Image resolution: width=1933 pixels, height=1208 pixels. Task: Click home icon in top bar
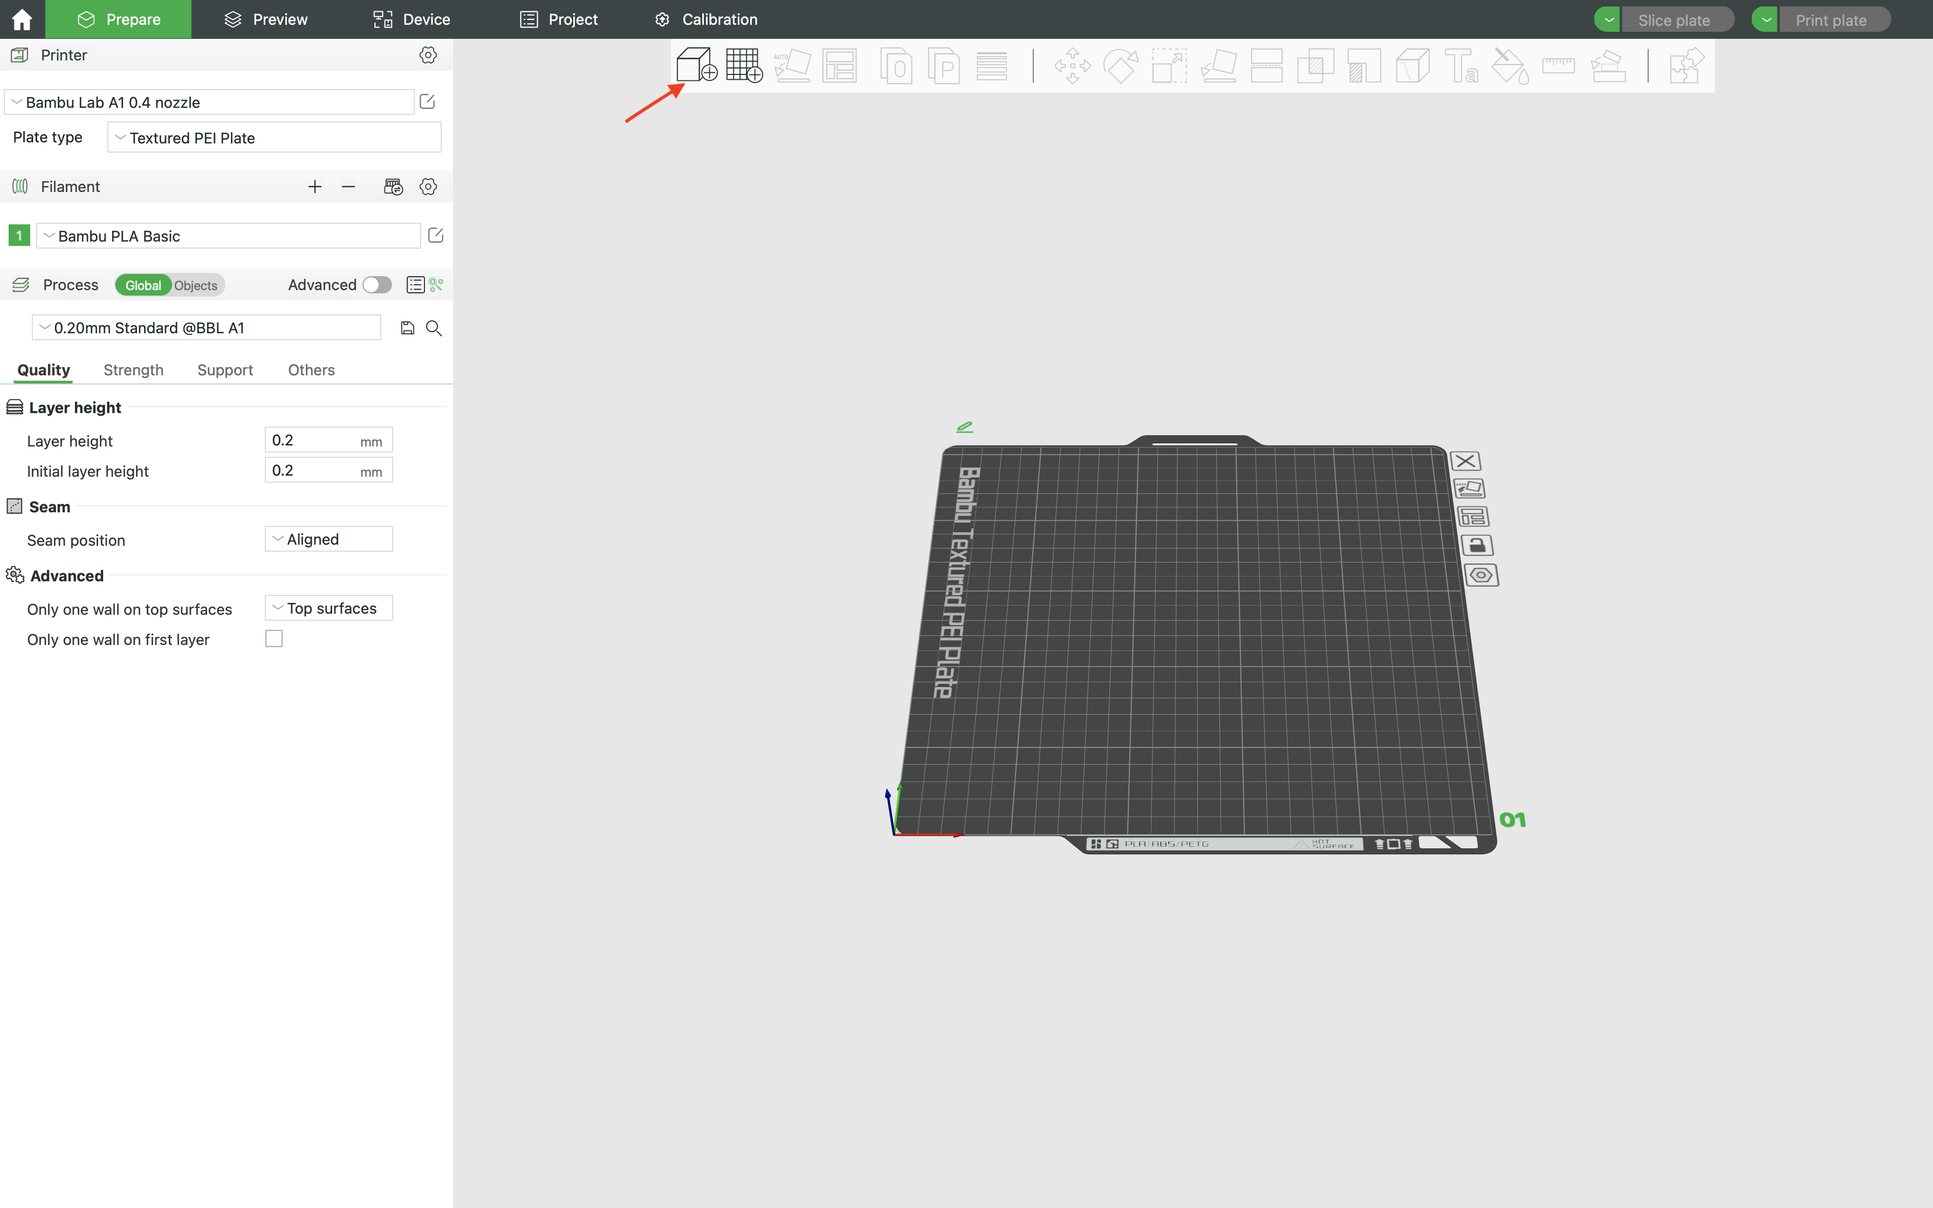point(22,19)
